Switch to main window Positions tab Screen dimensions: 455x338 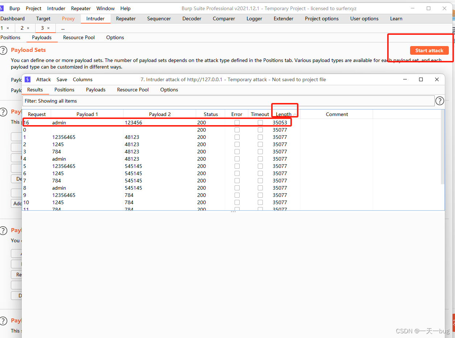(10, 37)
